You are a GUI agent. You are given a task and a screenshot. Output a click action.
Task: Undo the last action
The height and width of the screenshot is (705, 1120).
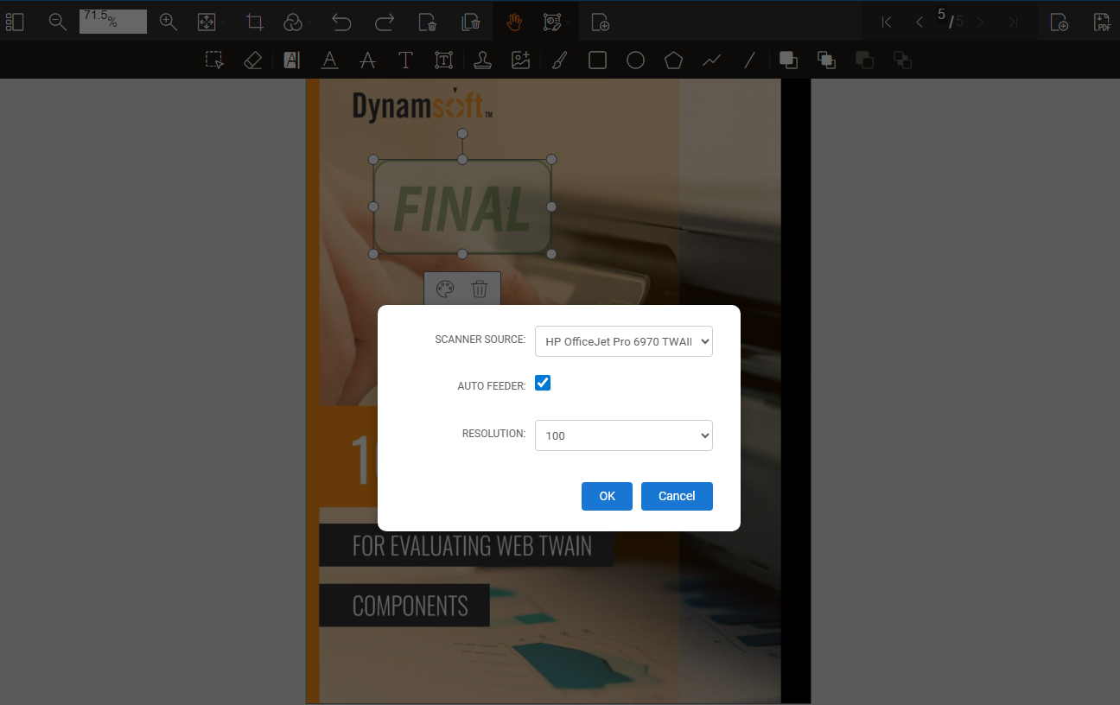tap(341, 22)
